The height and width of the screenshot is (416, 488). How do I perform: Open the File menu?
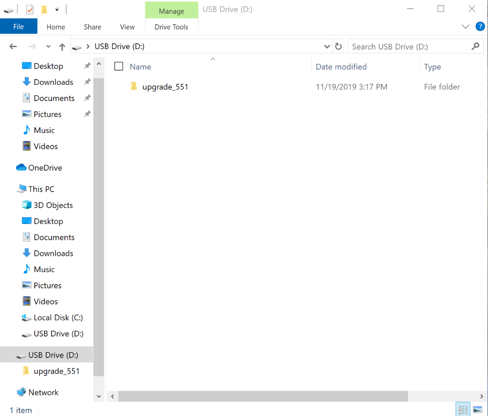(x=19, y=27)
